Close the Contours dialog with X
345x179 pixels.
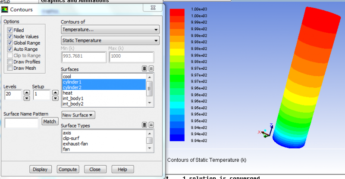[153, 7]
